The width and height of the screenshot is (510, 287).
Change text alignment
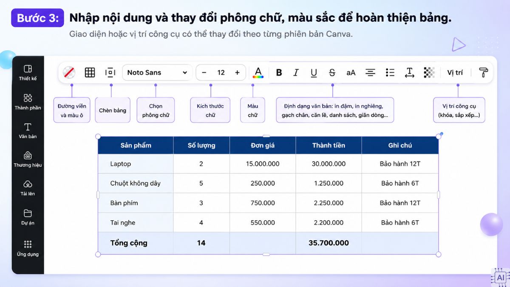[371, 73]
